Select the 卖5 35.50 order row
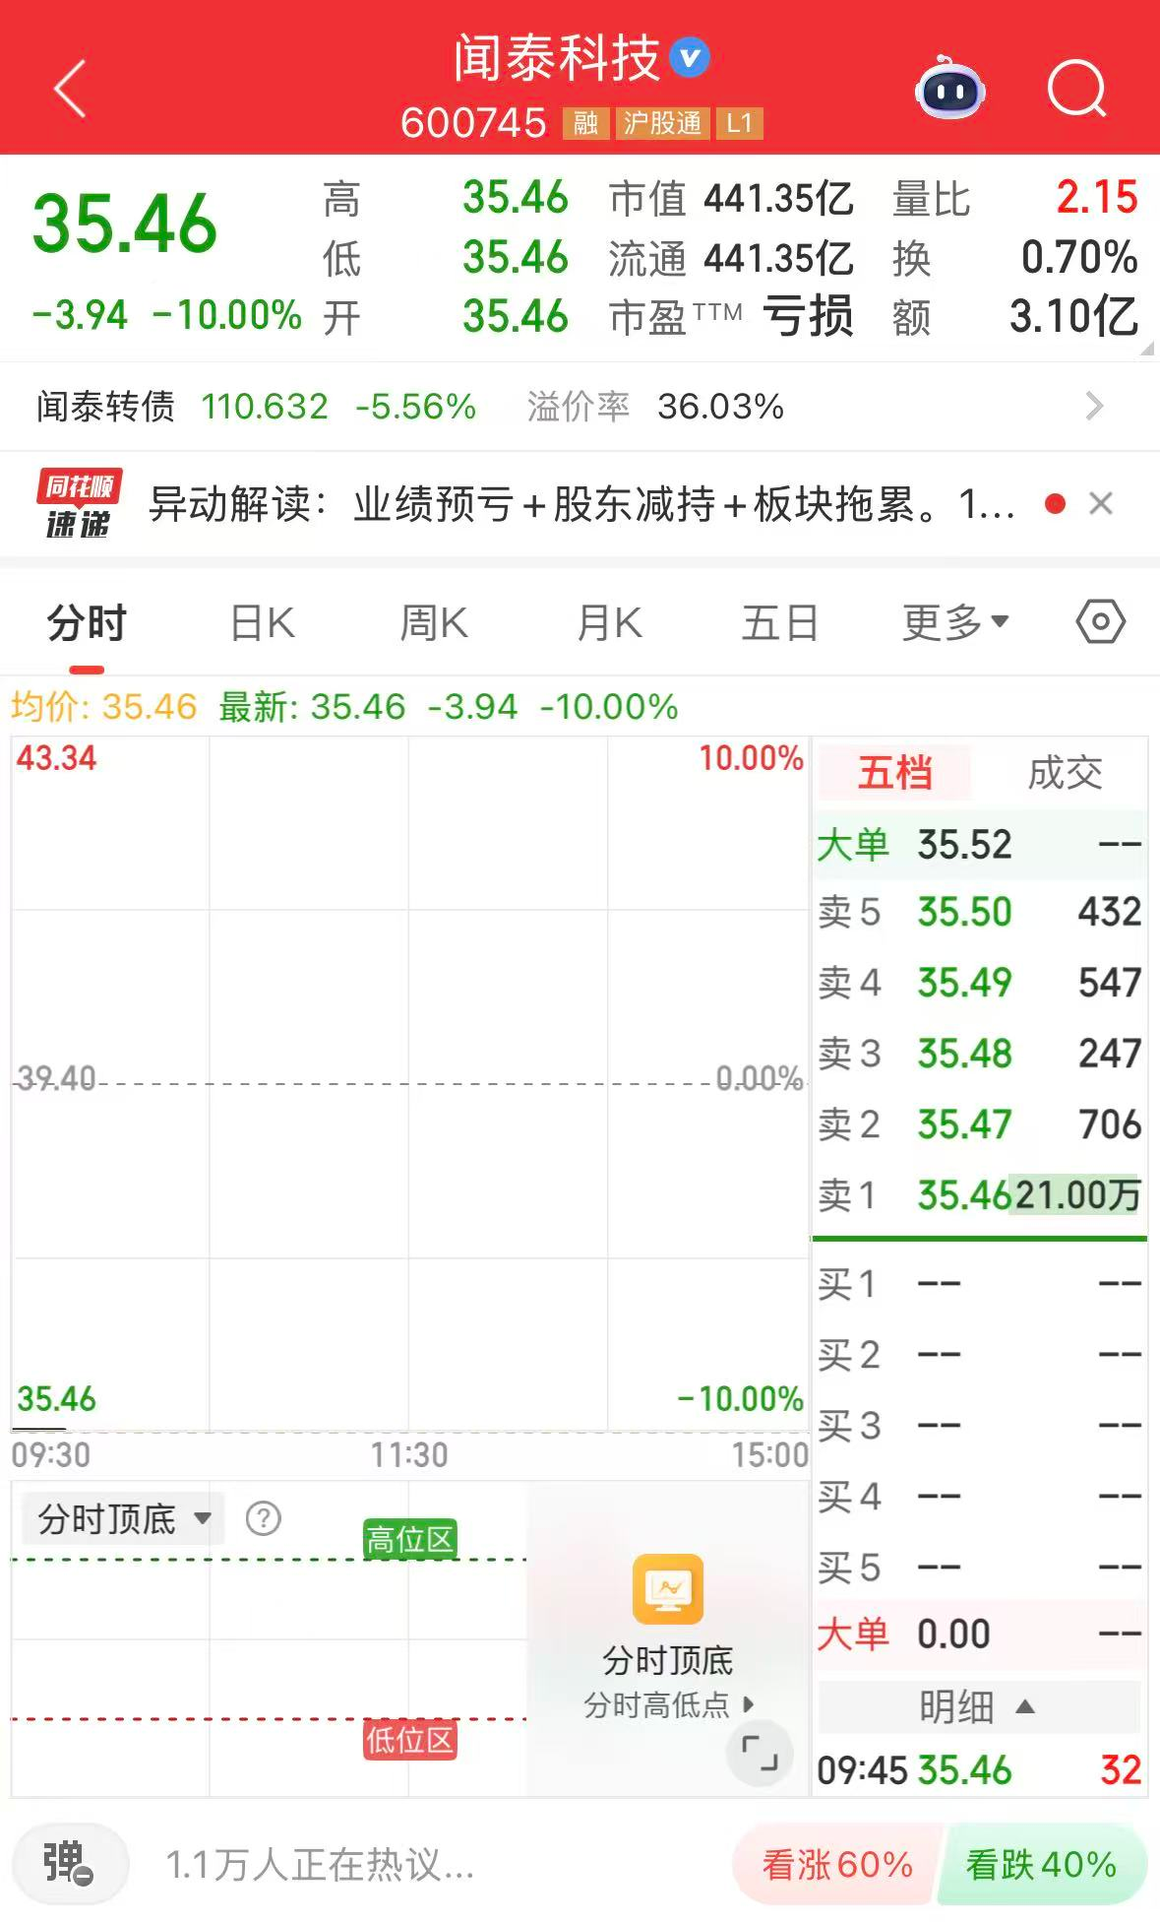This screenshot has height=1923, width=1160. [x=980, y=912]
